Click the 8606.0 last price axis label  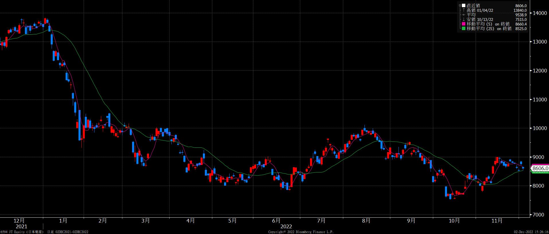[x=540, y=168]
